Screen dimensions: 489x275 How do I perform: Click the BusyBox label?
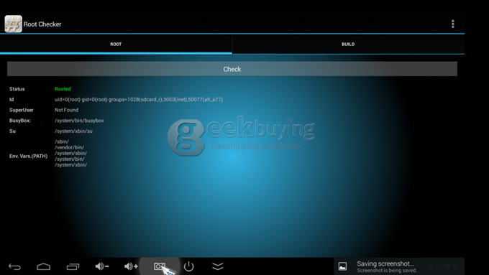pyautogui.click(x=20, y=121)
